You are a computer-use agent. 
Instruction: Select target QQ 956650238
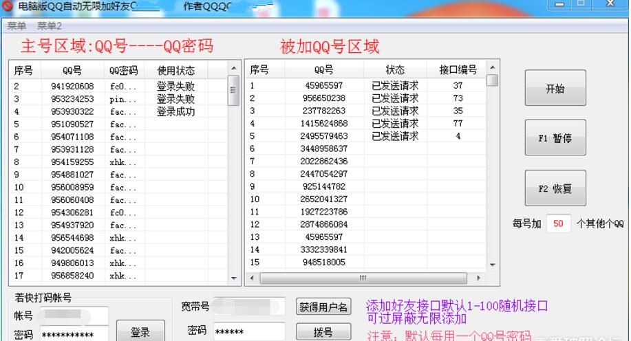pyautogui.click(x=366, y=98)
